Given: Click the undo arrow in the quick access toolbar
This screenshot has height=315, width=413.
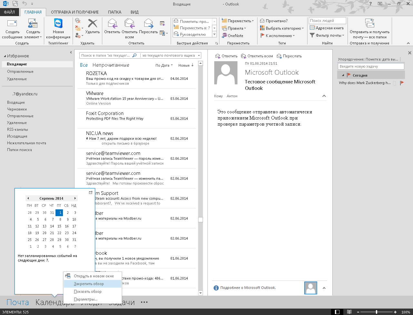Looking at the screenshot, I should pyautogui.click(x=25, y=4).
